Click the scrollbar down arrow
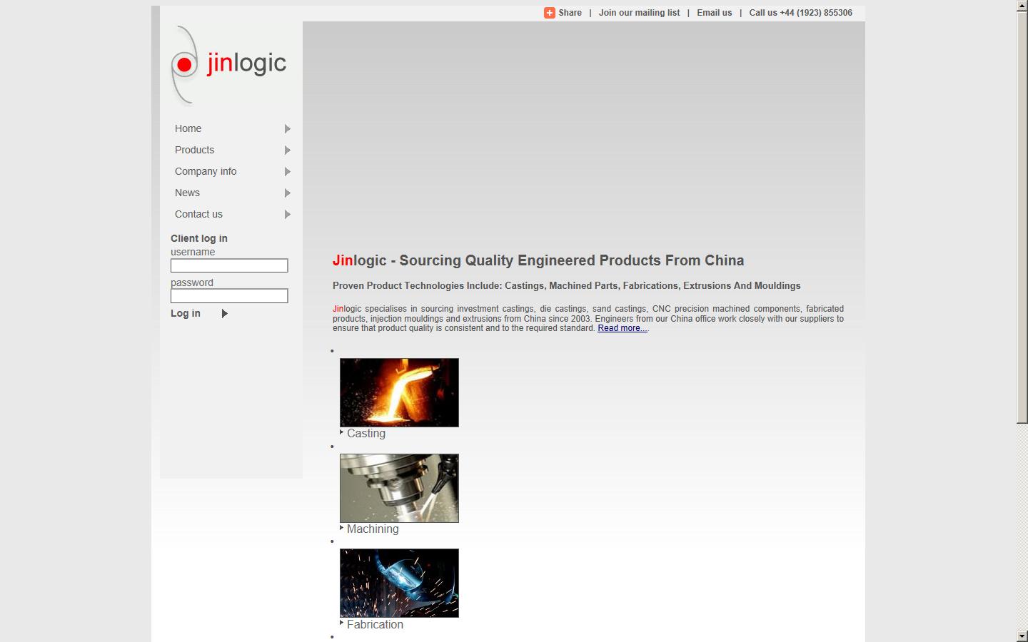The width and height of the screenshot is (1028, 642). click(x=1022, y=635)
